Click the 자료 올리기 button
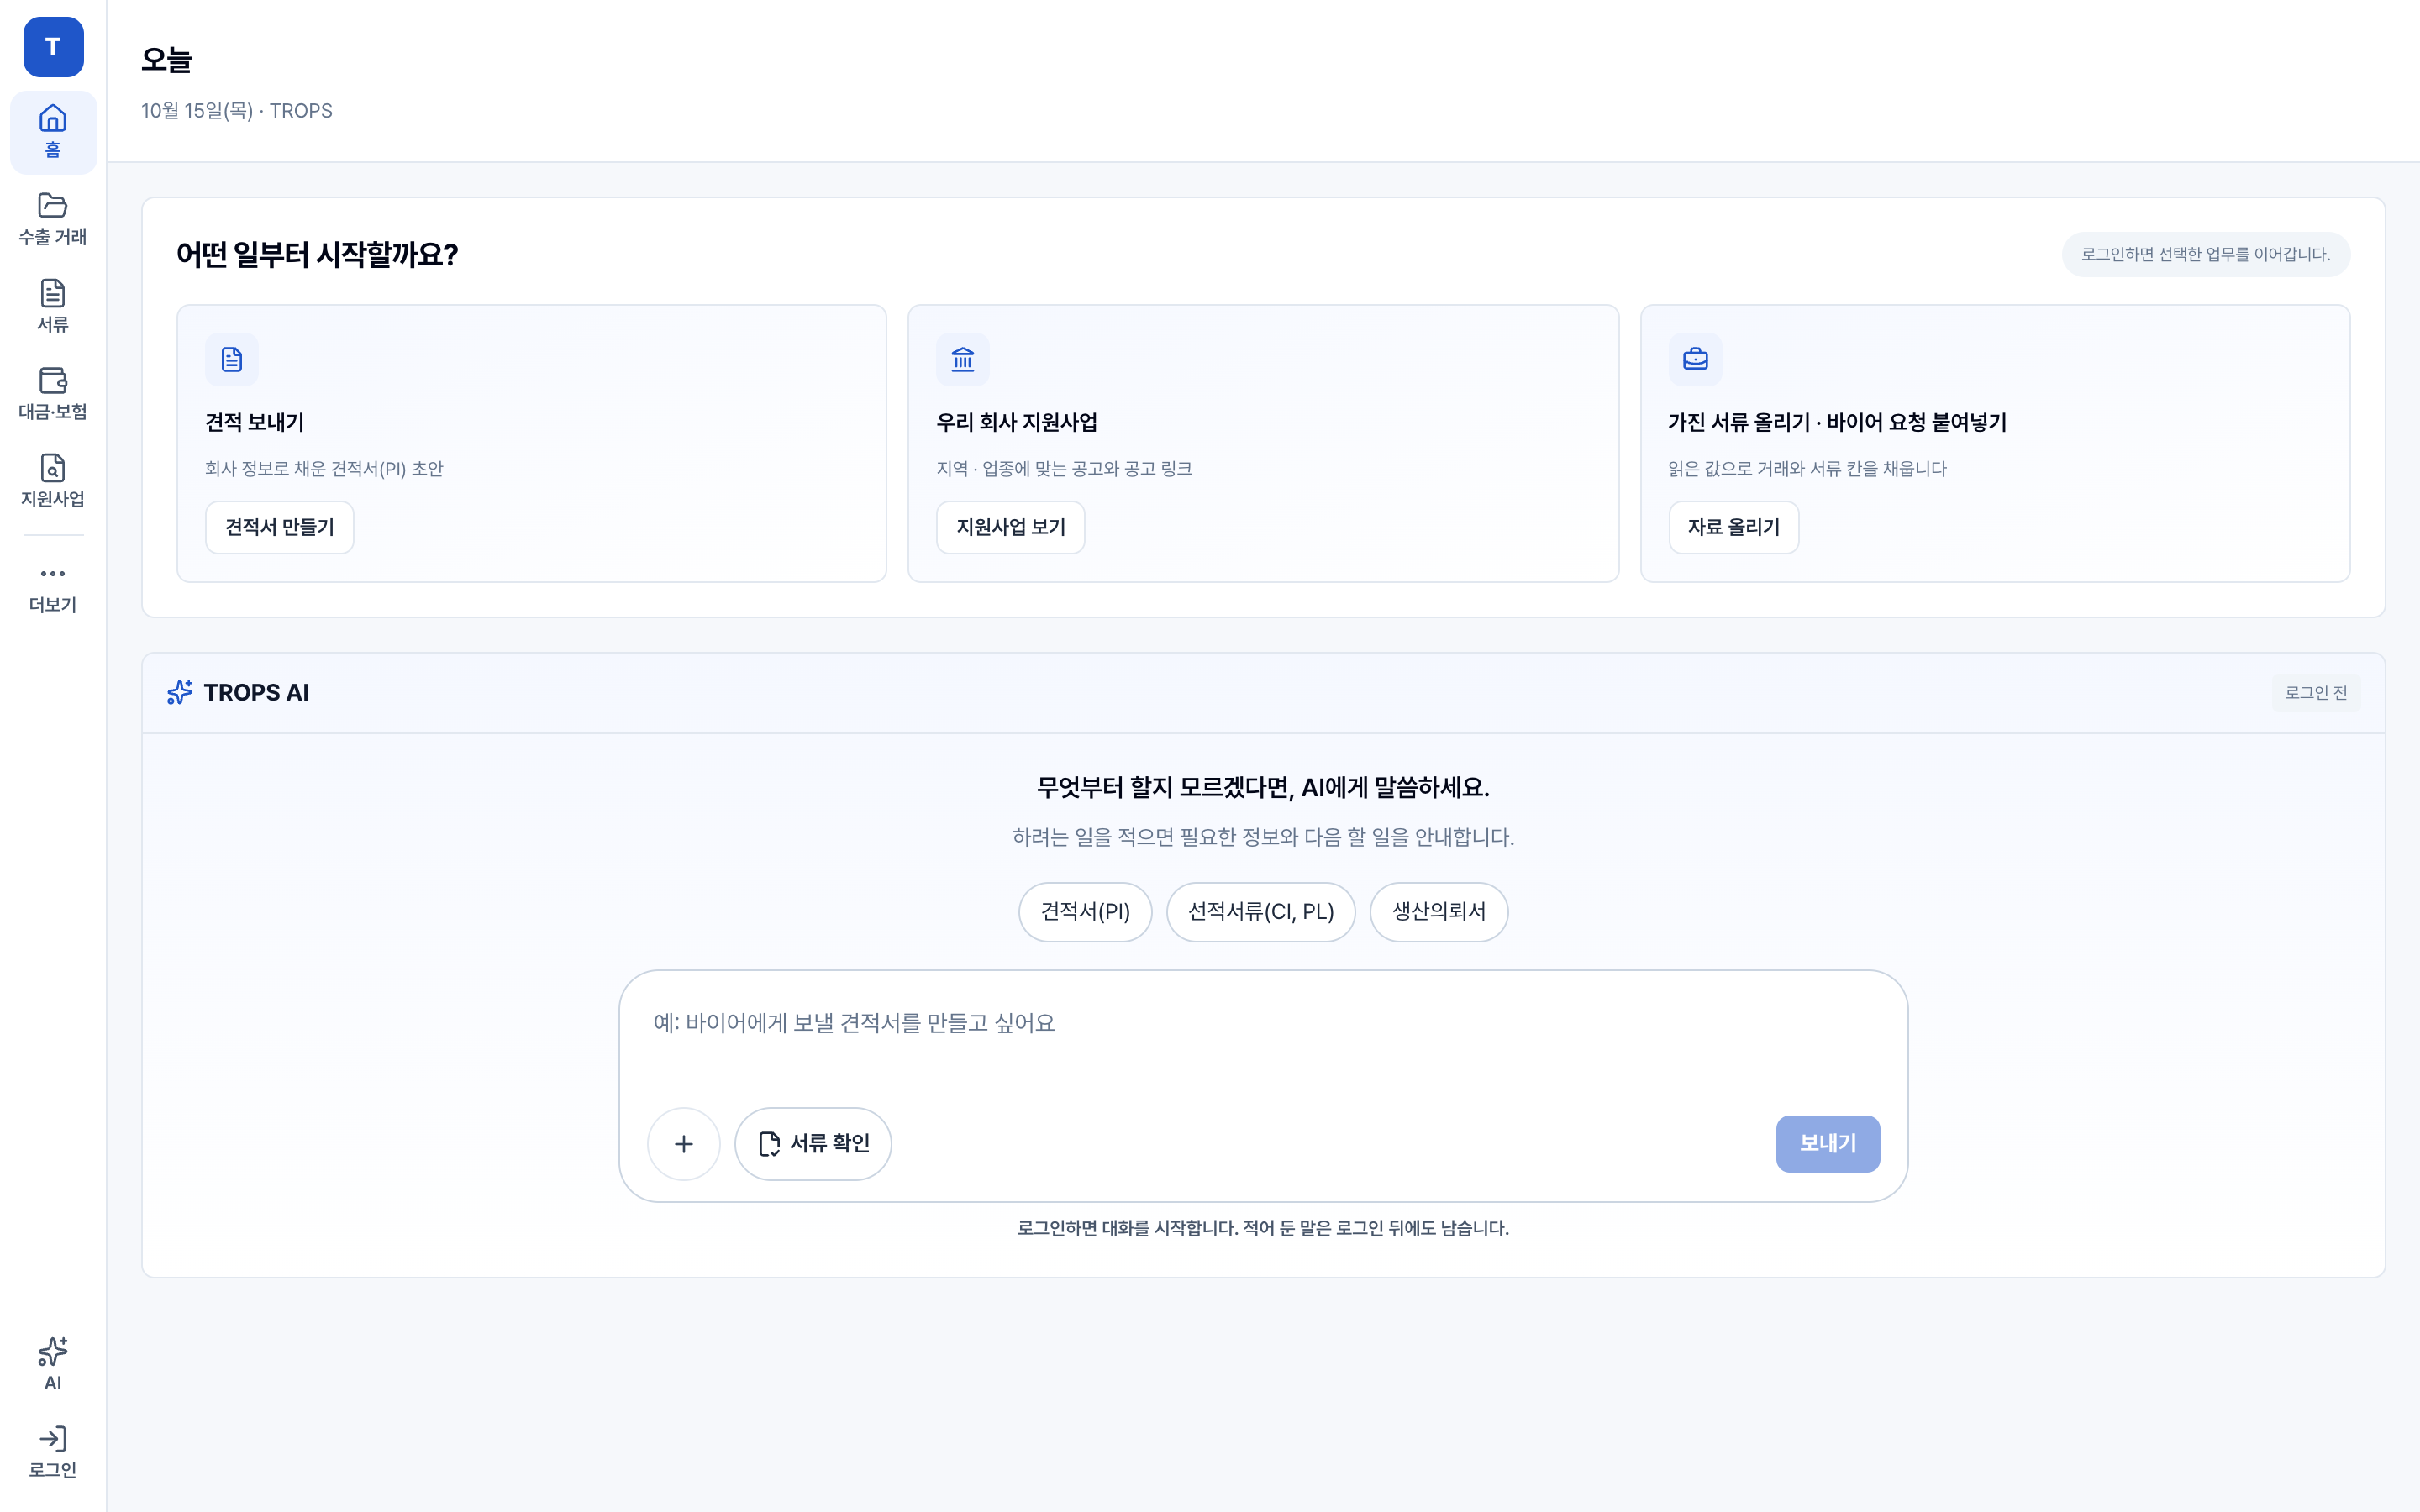This screenshot has height=1512, width=2420. click(x=1734, y=527)
